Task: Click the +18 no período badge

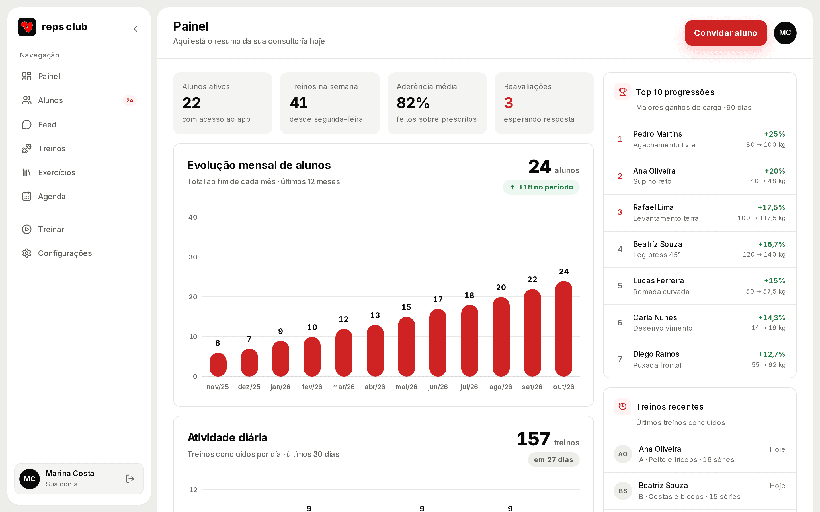Action: click(x=541, y=187)
